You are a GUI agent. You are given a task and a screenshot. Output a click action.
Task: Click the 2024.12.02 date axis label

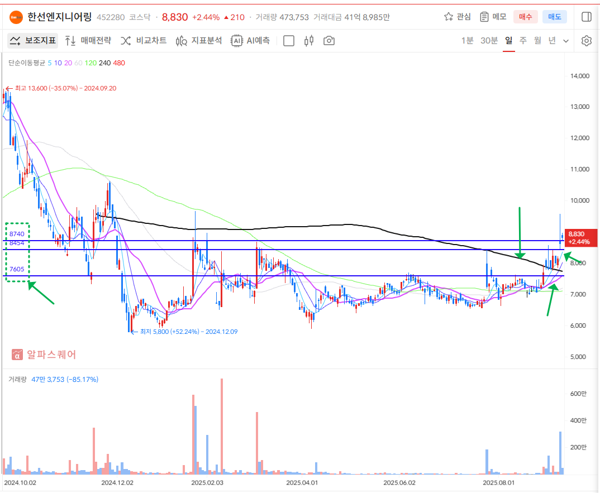coord(117,483)
